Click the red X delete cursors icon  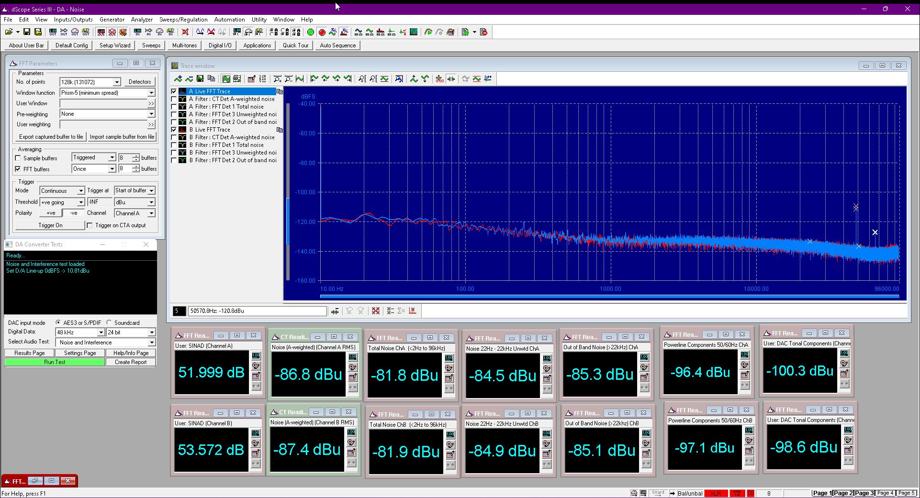376,311
